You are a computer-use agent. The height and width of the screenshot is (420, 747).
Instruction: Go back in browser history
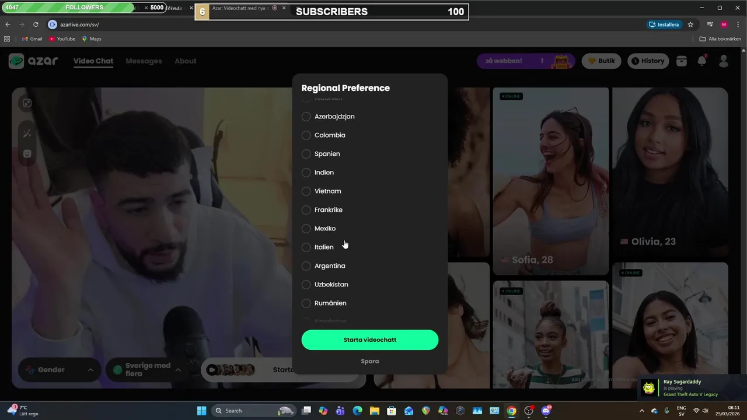[8, 24]
